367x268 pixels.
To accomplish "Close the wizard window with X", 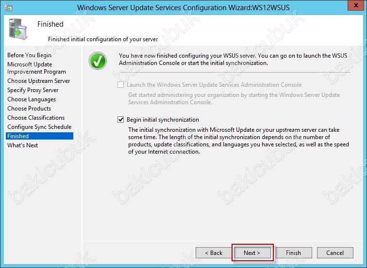I will point(356,5).
